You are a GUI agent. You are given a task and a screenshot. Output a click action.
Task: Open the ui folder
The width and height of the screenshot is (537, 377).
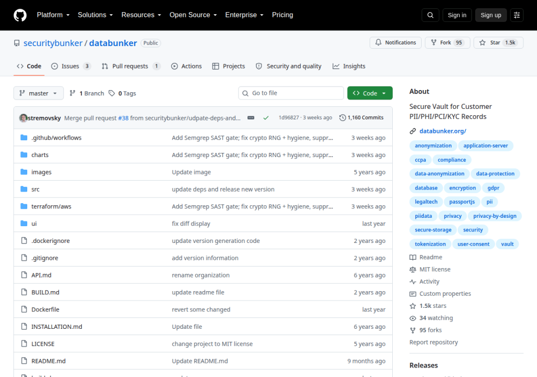click(x=34, y=224)
